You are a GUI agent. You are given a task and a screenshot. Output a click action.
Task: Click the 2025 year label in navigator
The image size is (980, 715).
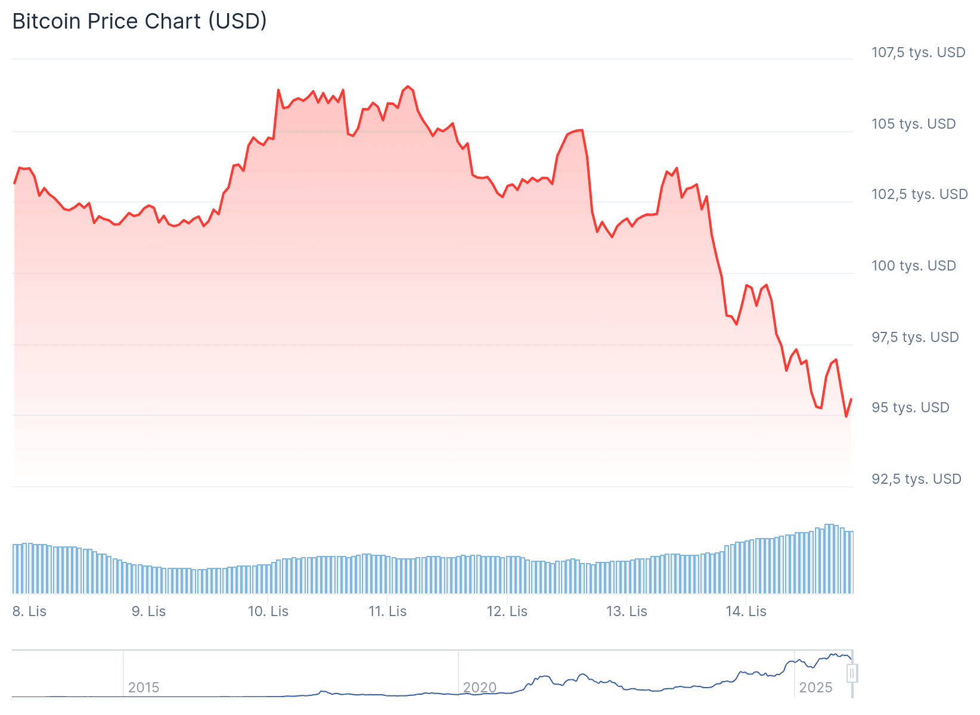815,688
